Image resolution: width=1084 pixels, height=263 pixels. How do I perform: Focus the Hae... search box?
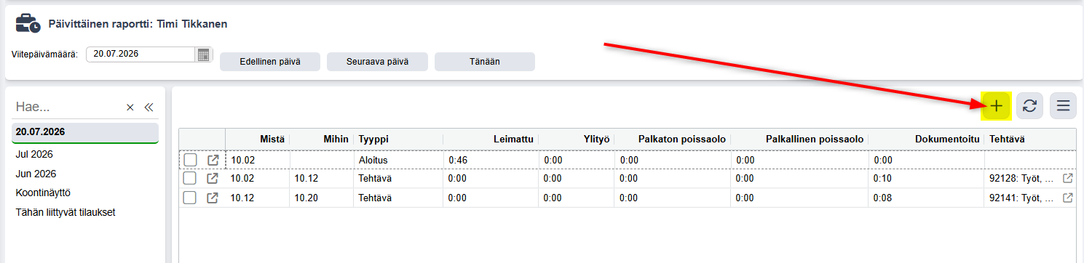pos(68,108)
